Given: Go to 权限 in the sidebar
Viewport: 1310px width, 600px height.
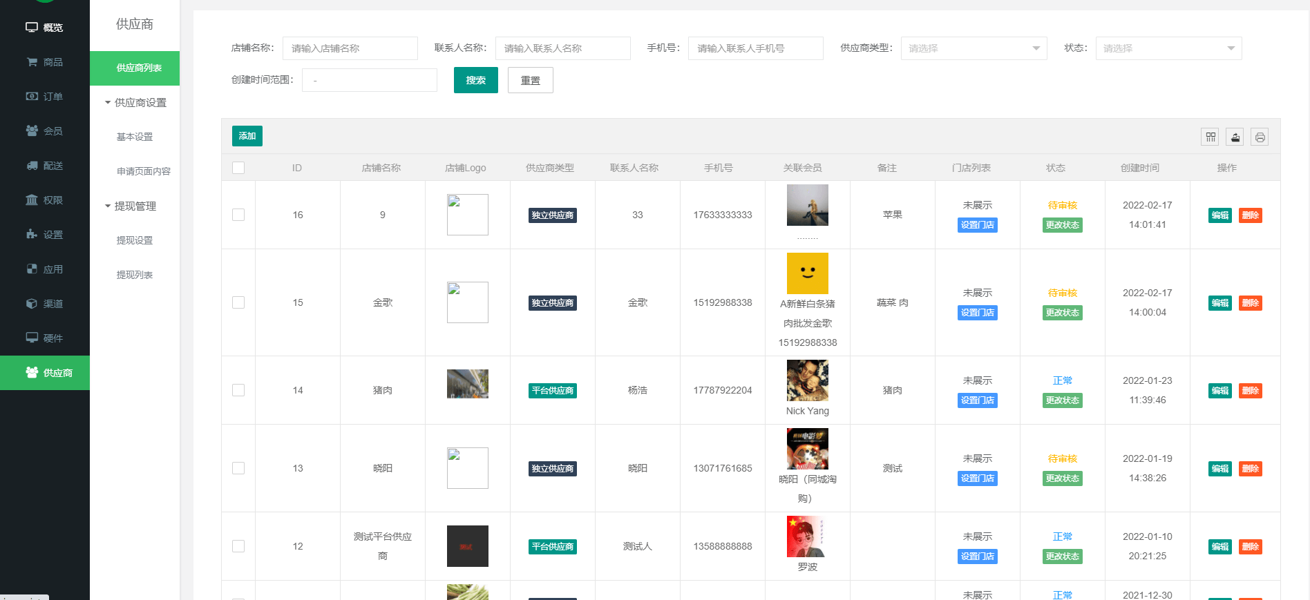Looking at the screenshot, I should (45, 200).
